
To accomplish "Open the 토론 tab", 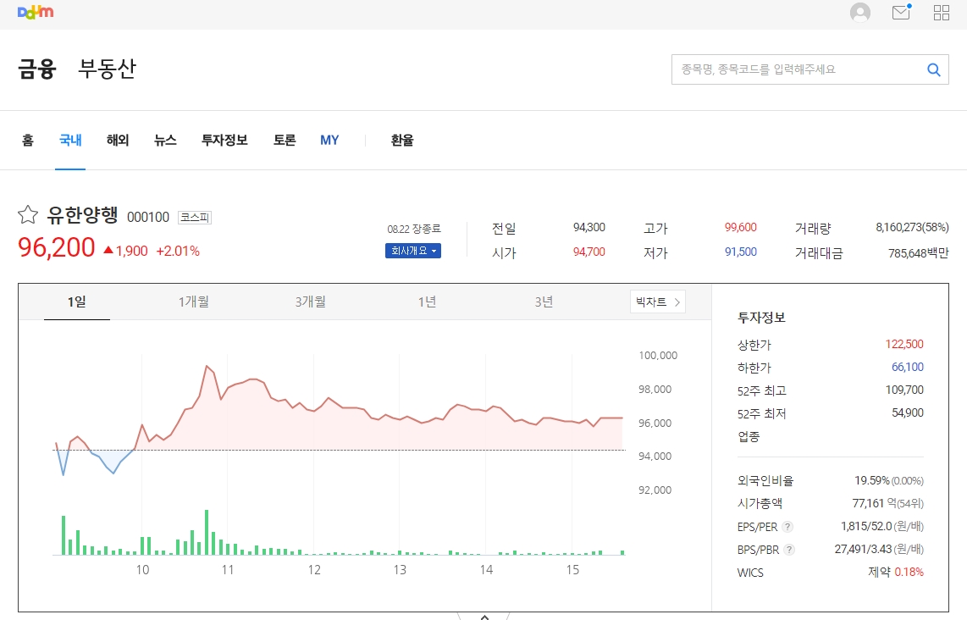I will (x=284, y=141).
